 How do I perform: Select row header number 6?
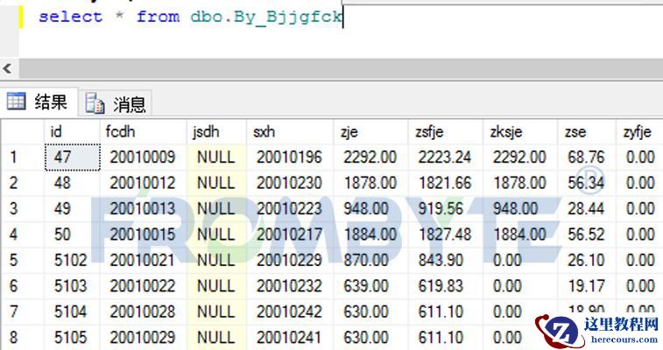(x=23, y=286)
